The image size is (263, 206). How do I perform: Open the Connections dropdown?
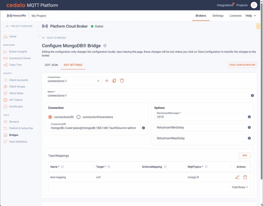(x=73, y=81)
